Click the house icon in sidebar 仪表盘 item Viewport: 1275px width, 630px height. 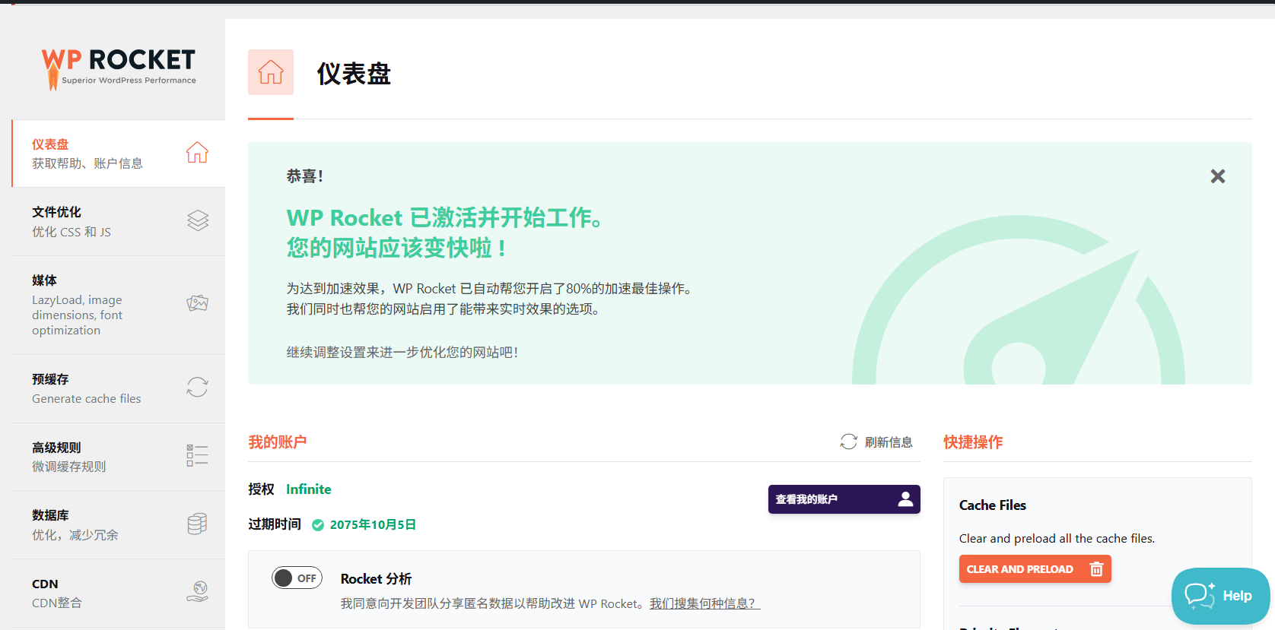tap(197, 153)
